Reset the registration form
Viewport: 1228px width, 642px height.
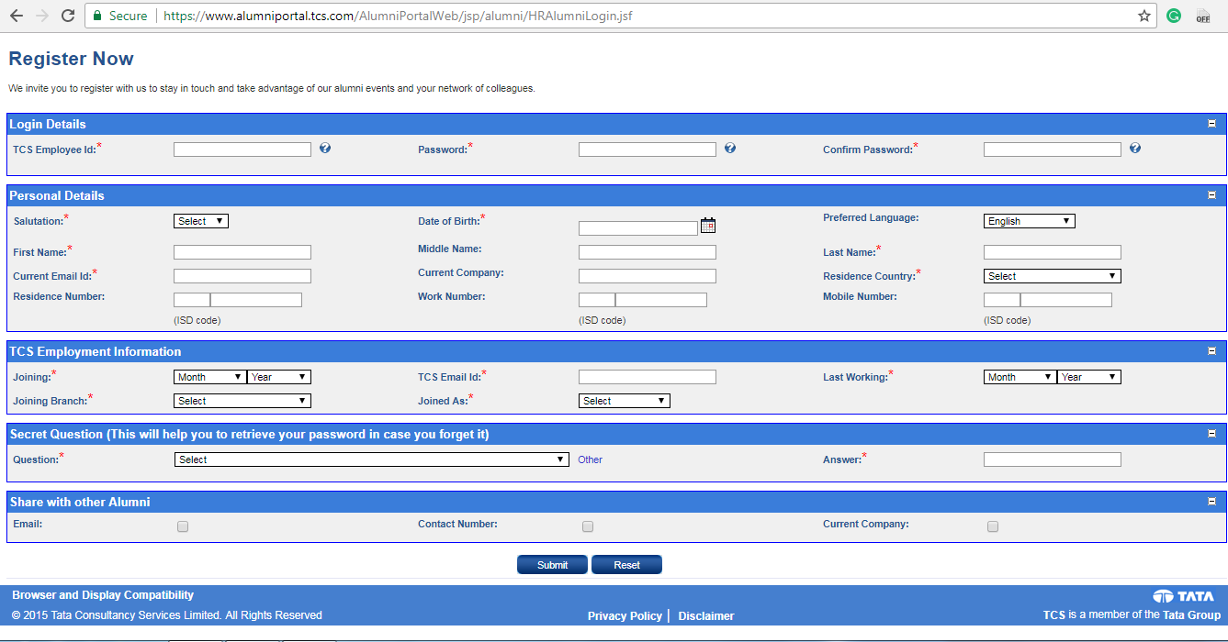pos(626,565)
